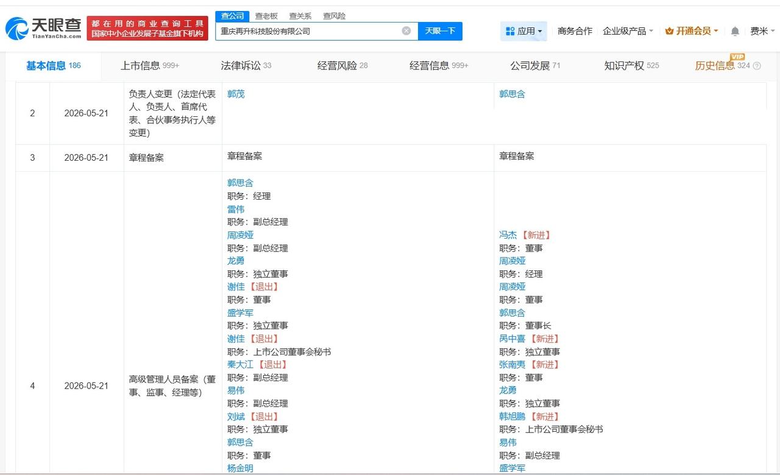Open notifications bell icon

point(735,31)
